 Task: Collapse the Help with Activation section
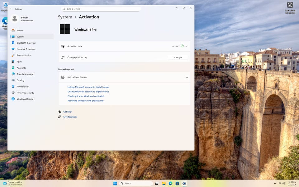pos(187,77)
